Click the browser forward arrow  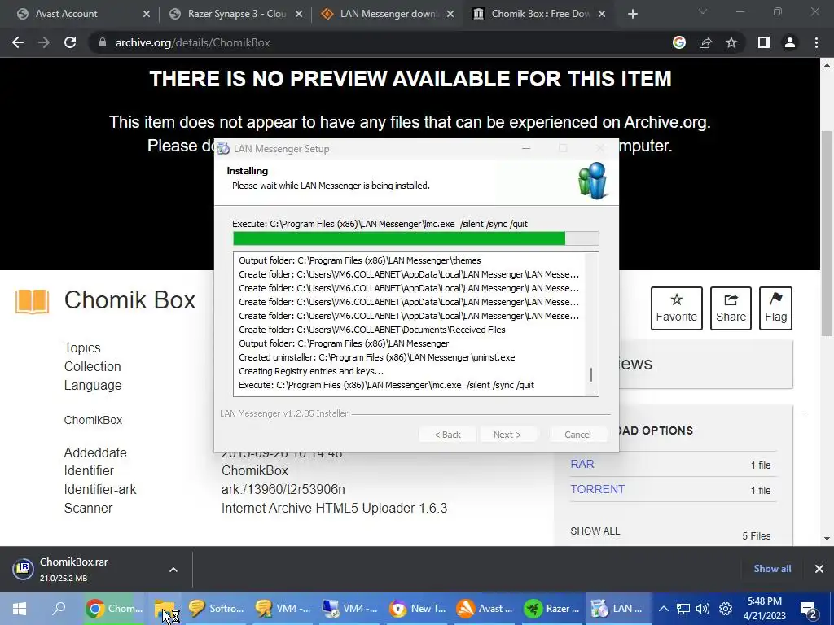[x=44, y=42]
